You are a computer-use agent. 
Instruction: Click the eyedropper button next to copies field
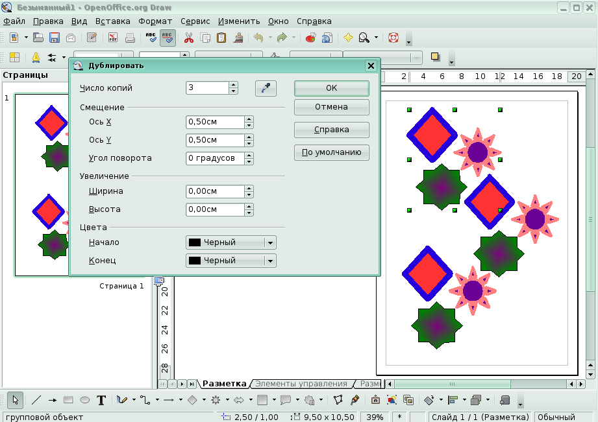[265, 88]
